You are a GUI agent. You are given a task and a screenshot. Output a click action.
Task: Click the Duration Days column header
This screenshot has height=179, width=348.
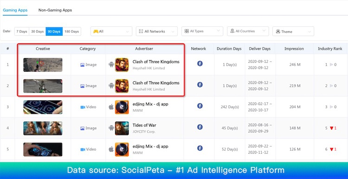point(229,49)
